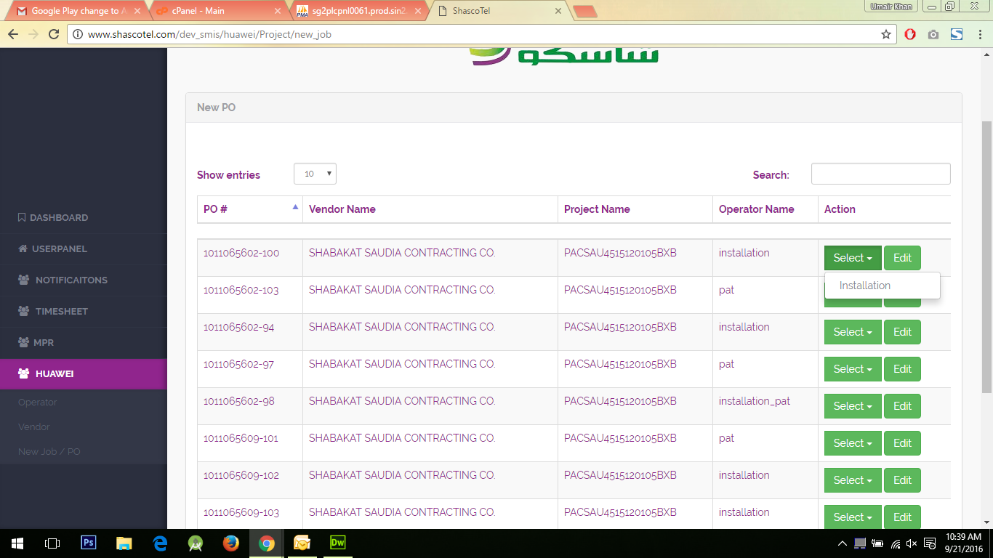Switch to the cPanel - Main tab
This screenshot has width=993, height=558.
pyautogui.click(x=217, y=11)
